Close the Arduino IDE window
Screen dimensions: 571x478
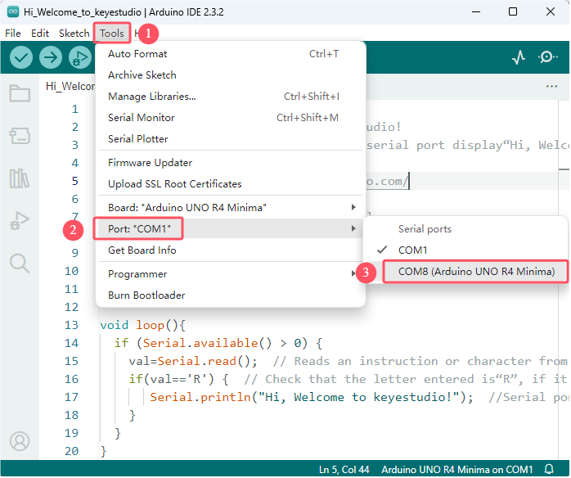tap(551, 11)
